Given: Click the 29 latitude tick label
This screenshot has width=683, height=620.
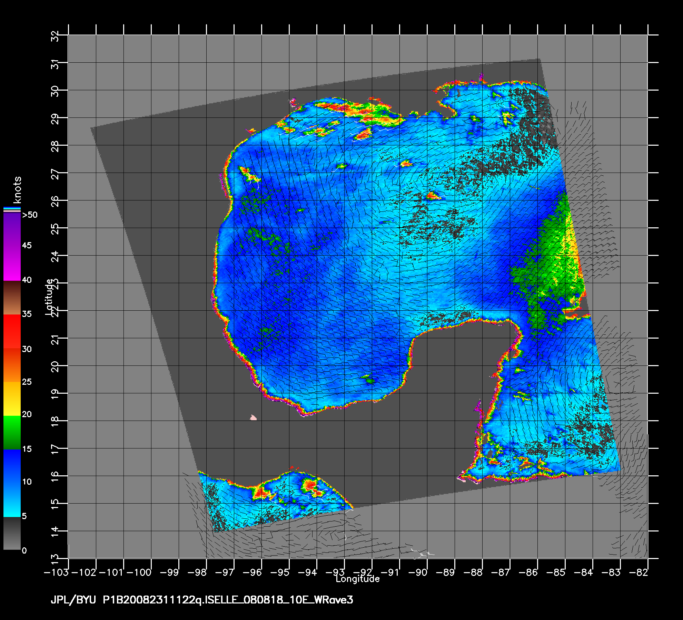Looking at the screenshot, I should [55, 119].
